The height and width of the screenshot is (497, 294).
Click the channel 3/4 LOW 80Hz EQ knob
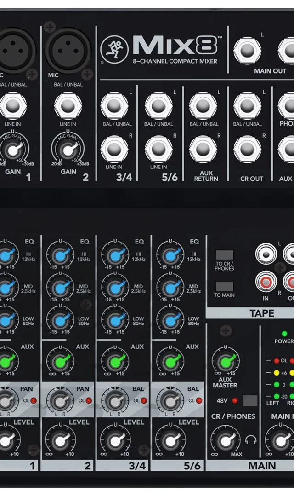(115, 320)
